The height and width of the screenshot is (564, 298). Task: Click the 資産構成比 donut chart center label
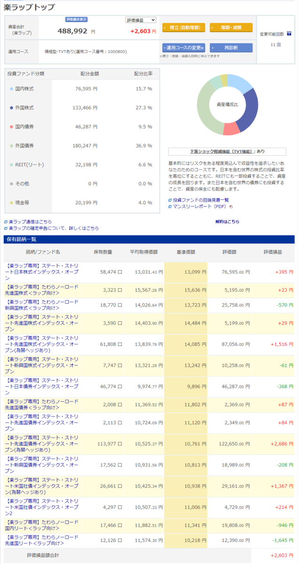pyautogui.click(x=227, y=104)
